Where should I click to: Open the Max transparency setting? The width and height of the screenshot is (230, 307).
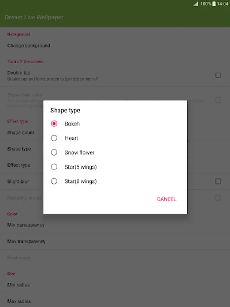pyautogui.click(x=27, y=242)
